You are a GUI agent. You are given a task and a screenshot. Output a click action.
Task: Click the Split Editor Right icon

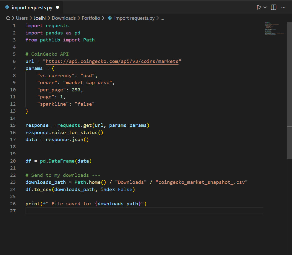273,7
